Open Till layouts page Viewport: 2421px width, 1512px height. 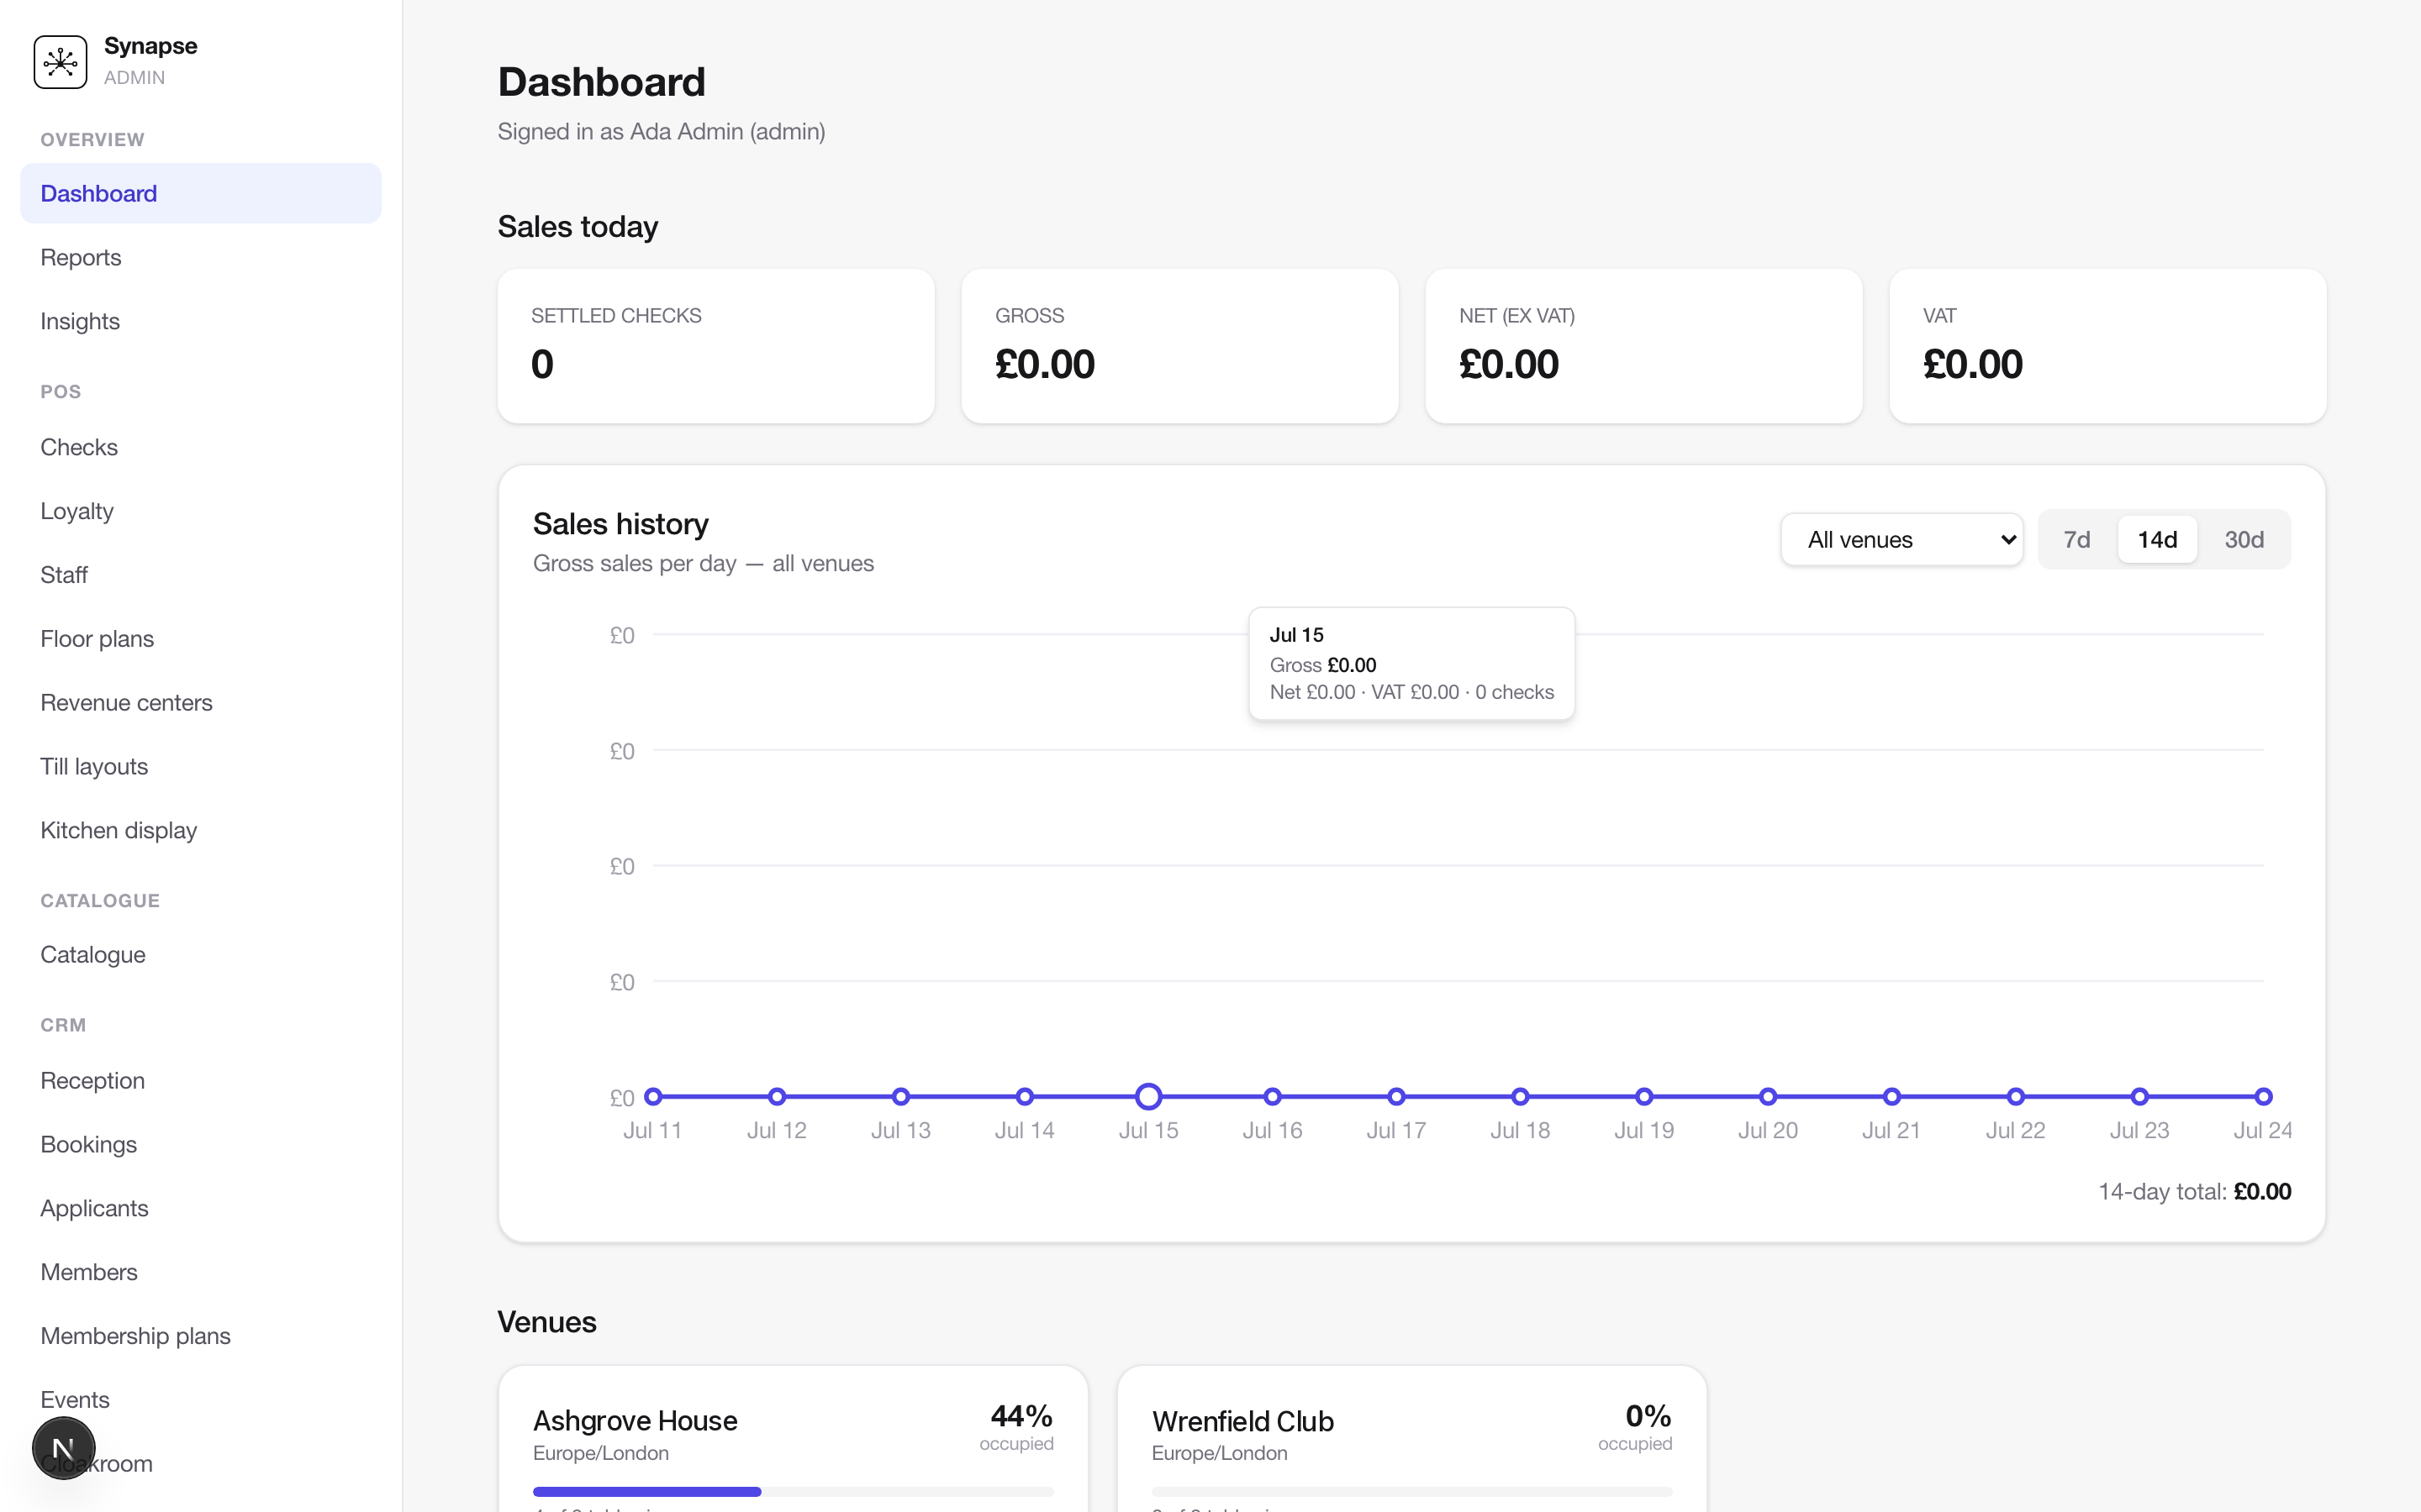[x=200, y=767]
